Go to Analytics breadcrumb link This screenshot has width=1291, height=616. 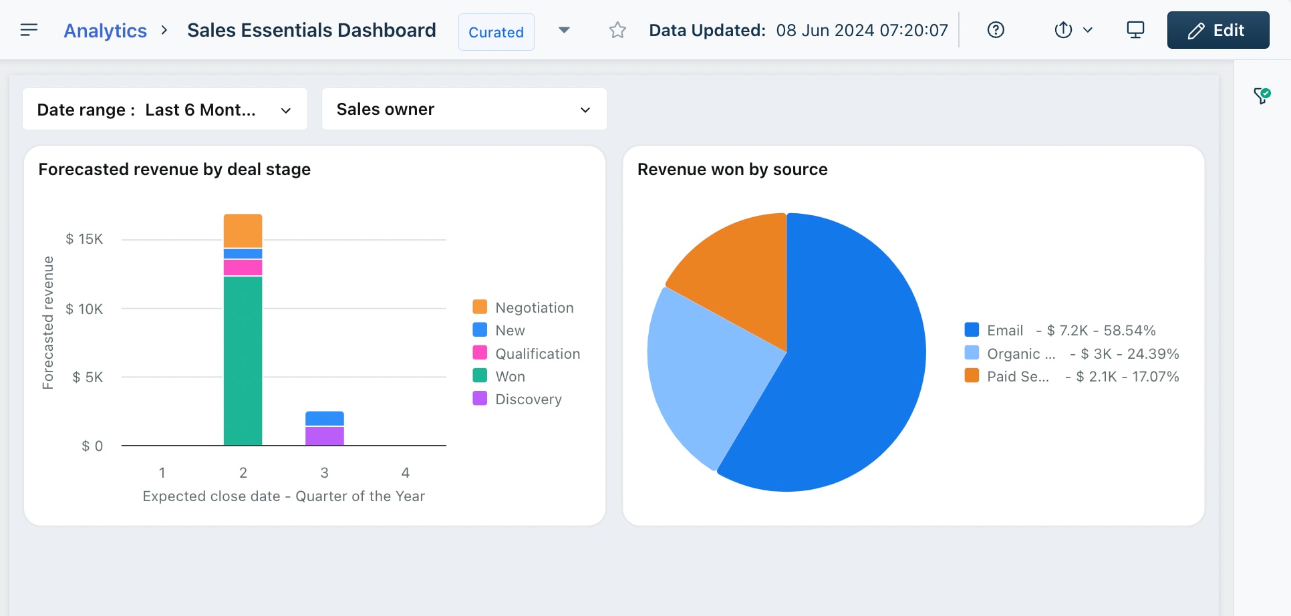tap(105, 31)
